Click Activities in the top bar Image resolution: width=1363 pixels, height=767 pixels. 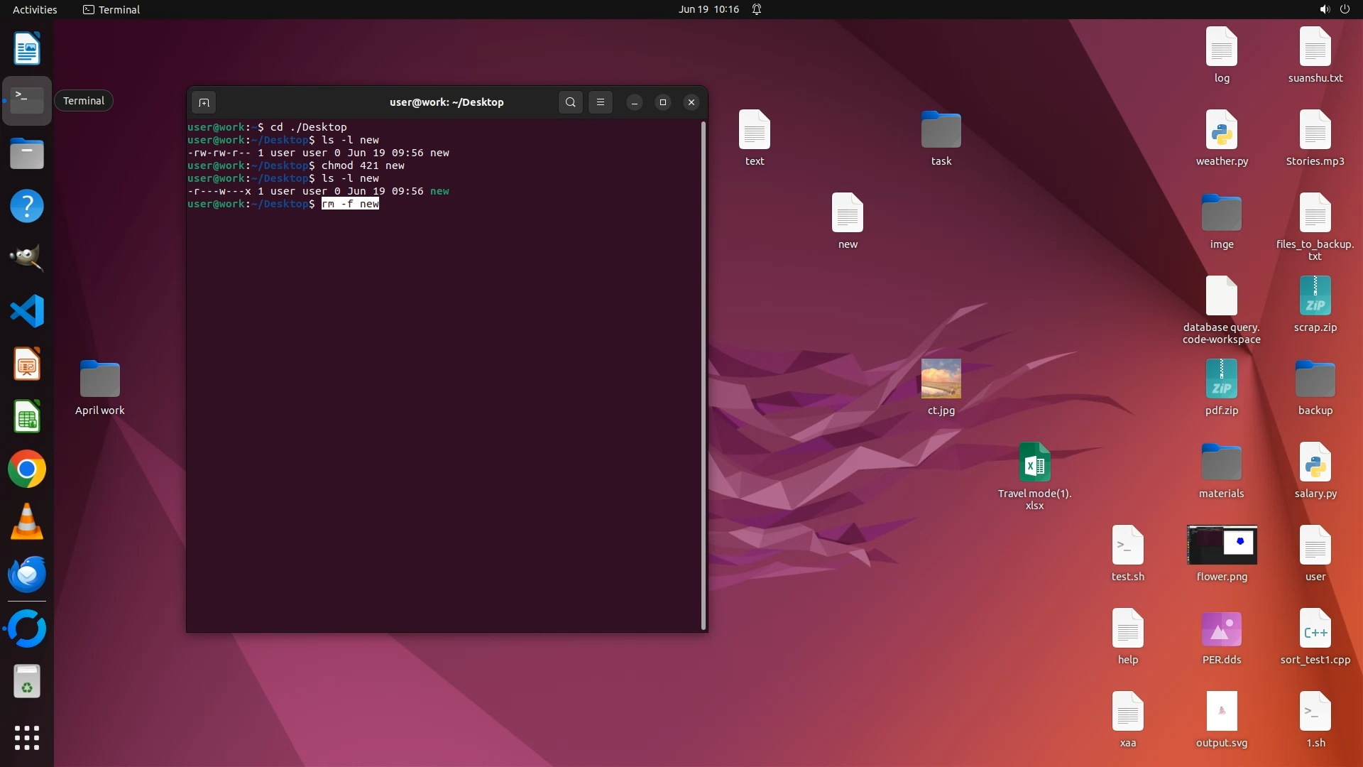35,9
